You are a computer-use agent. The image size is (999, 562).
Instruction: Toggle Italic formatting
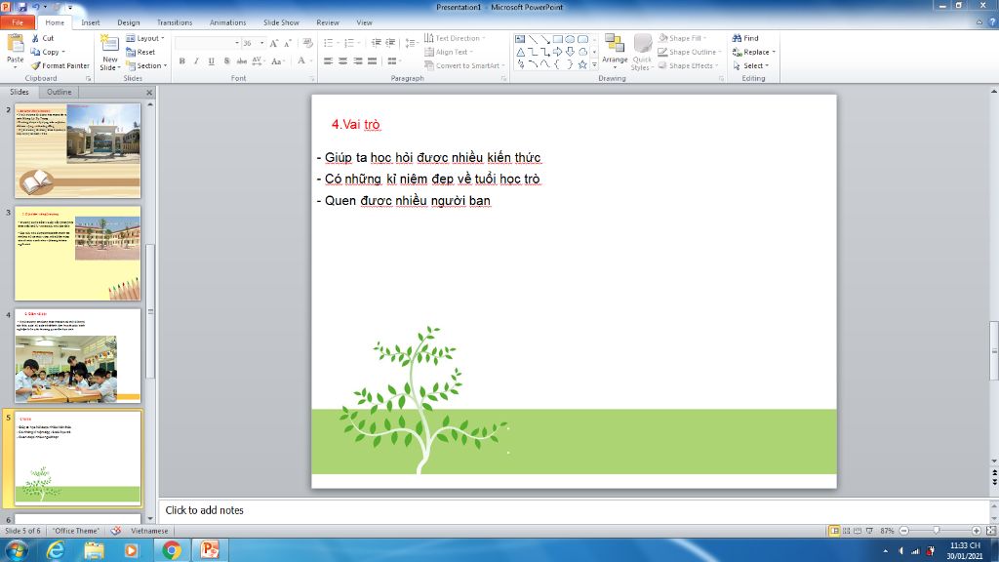196,61
